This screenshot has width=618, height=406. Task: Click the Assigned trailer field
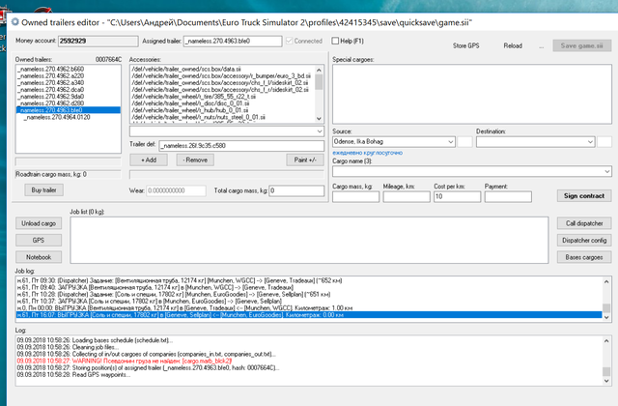coord(233,41)
